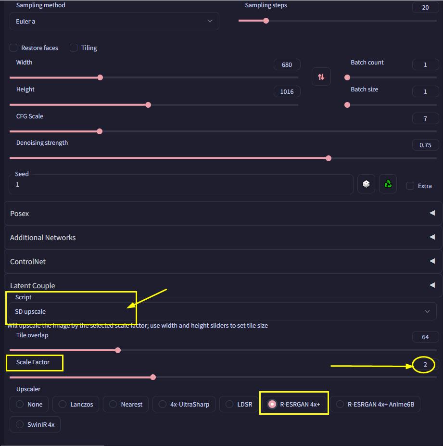
Task: Adjust the Denoising strength slider
Action: tap(223, 158)
